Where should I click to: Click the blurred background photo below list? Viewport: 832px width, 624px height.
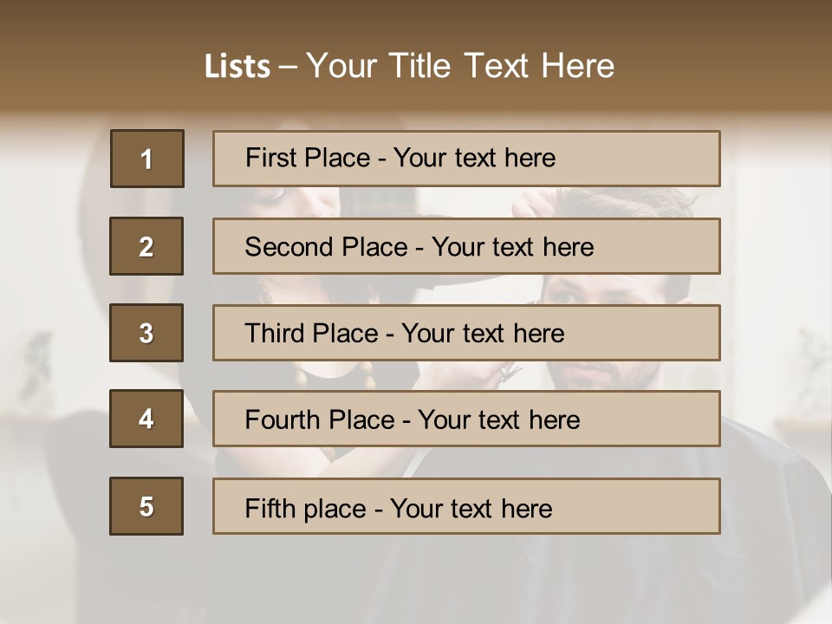(416, 581)
